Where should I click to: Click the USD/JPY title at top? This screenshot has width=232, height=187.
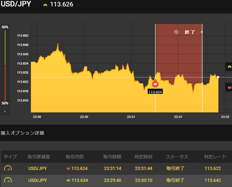click(16, 4)
